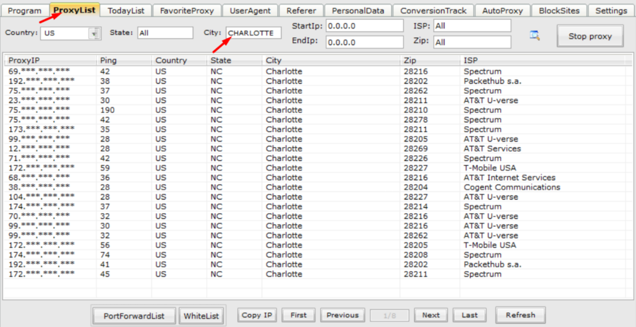Click the City column header

(331, 61)
